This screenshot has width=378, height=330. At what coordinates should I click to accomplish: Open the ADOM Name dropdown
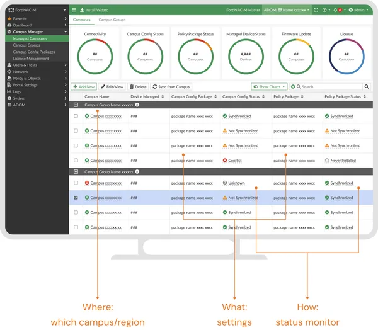[x=286, y=10]
